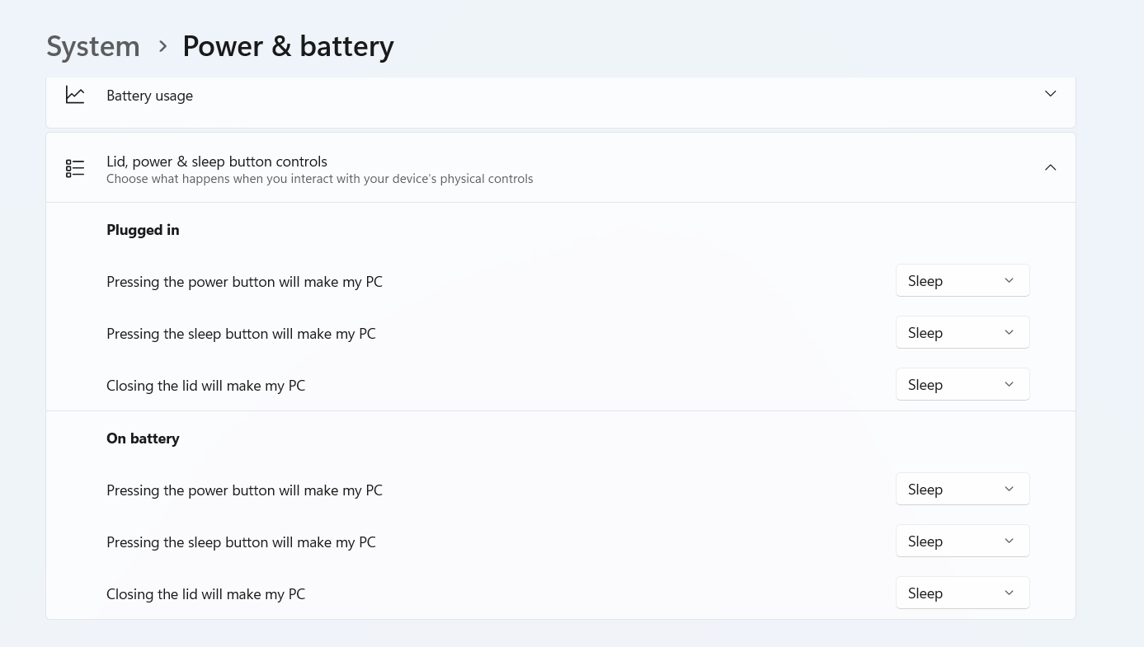Click the 'Choose what happens' description text
The height and width of the screenshot is (647, 1144).
320,179
